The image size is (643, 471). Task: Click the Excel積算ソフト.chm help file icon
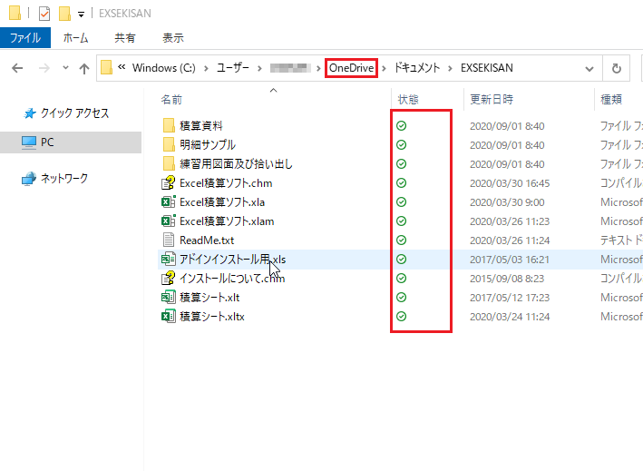[169, 183]
